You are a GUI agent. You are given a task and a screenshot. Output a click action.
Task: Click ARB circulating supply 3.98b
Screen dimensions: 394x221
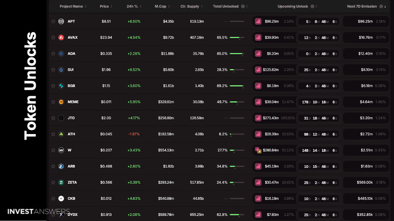pos(199,166)
